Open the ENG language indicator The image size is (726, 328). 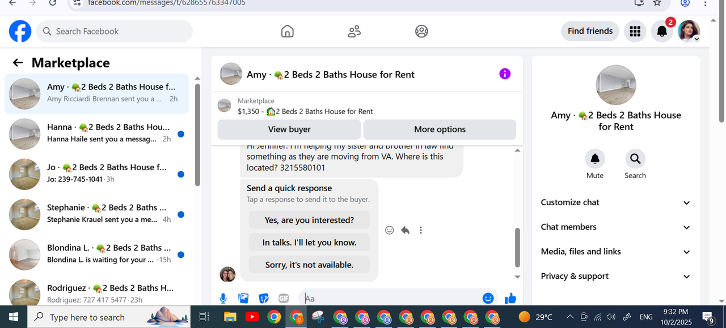646,317
